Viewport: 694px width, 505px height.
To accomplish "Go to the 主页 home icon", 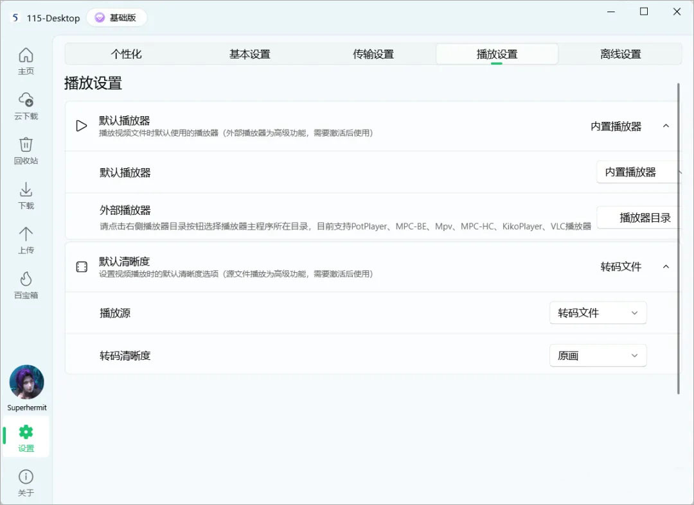I will [x=26, y=55].
